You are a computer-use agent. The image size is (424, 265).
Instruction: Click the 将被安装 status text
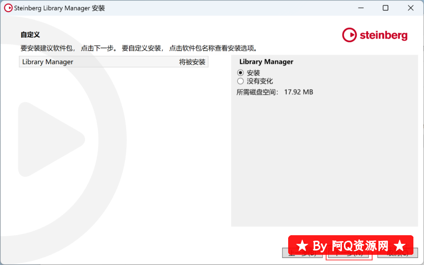click(192, 62)
